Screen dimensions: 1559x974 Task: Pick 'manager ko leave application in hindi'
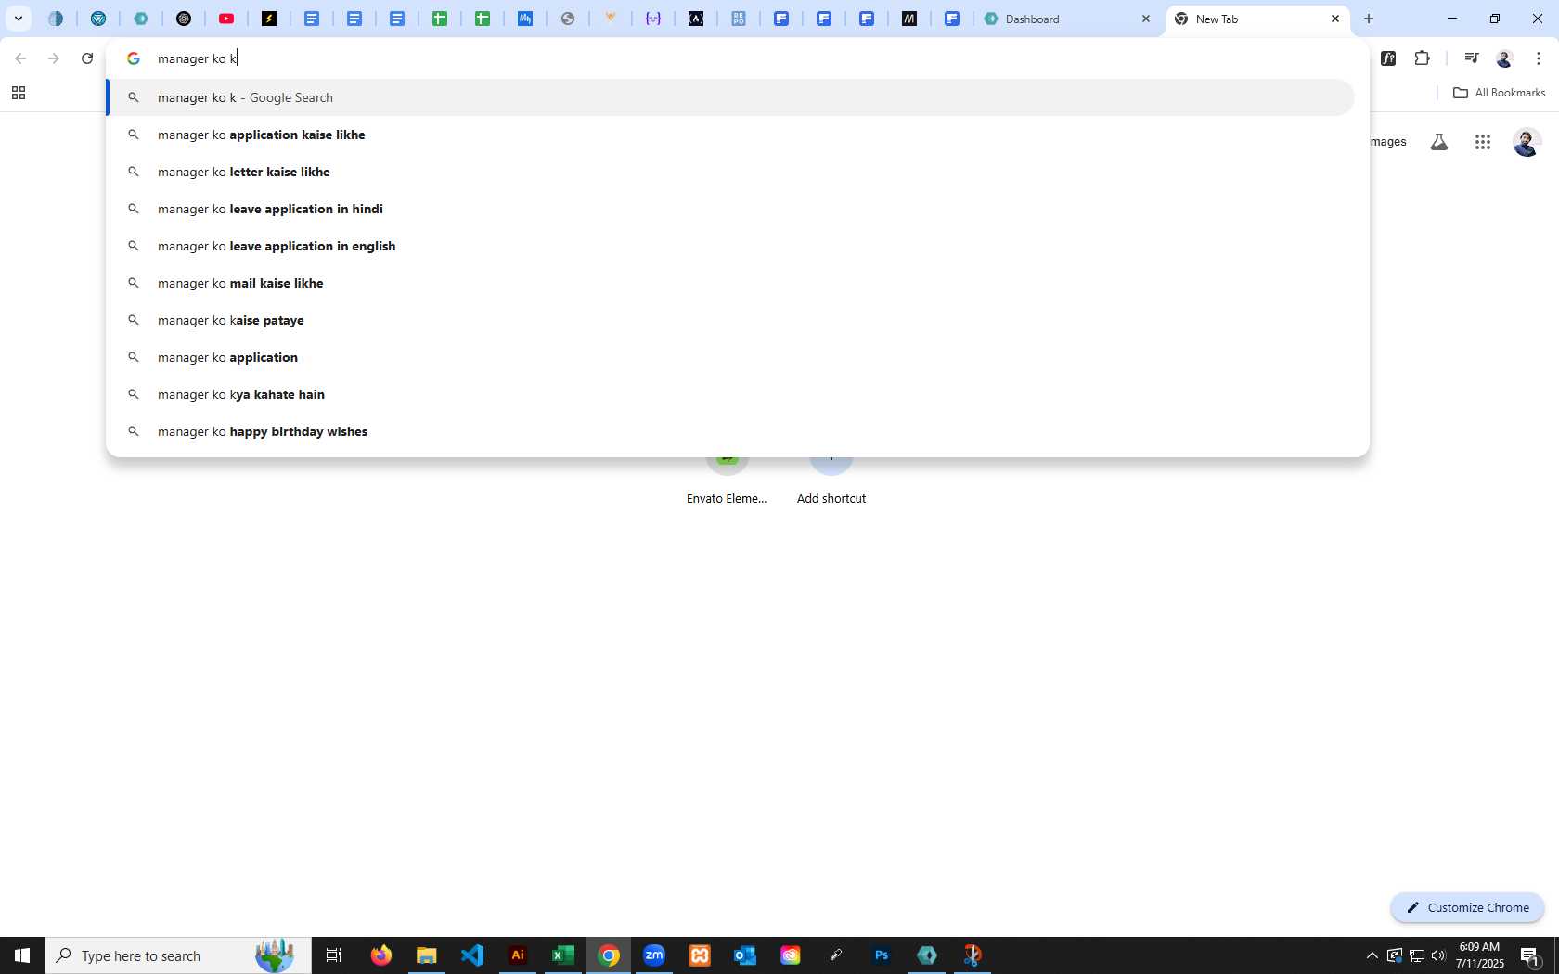(x=730, y=209)
